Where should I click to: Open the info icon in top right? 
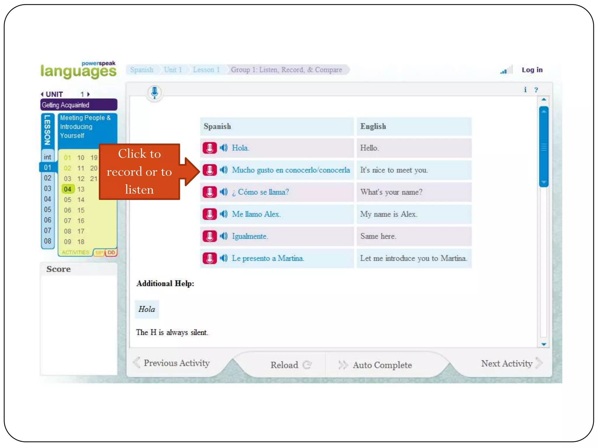525,90
